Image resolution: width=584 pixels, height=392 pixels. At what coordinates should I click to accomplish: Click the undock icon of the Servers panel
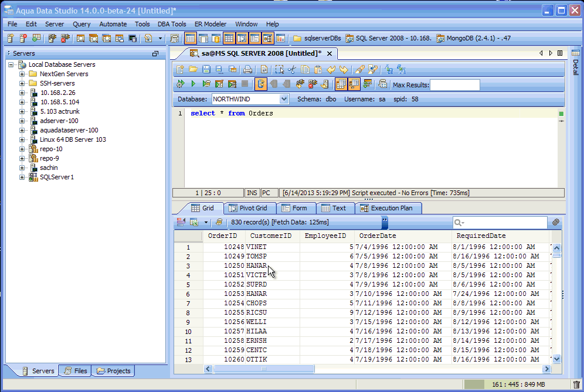tap(155, 53)
